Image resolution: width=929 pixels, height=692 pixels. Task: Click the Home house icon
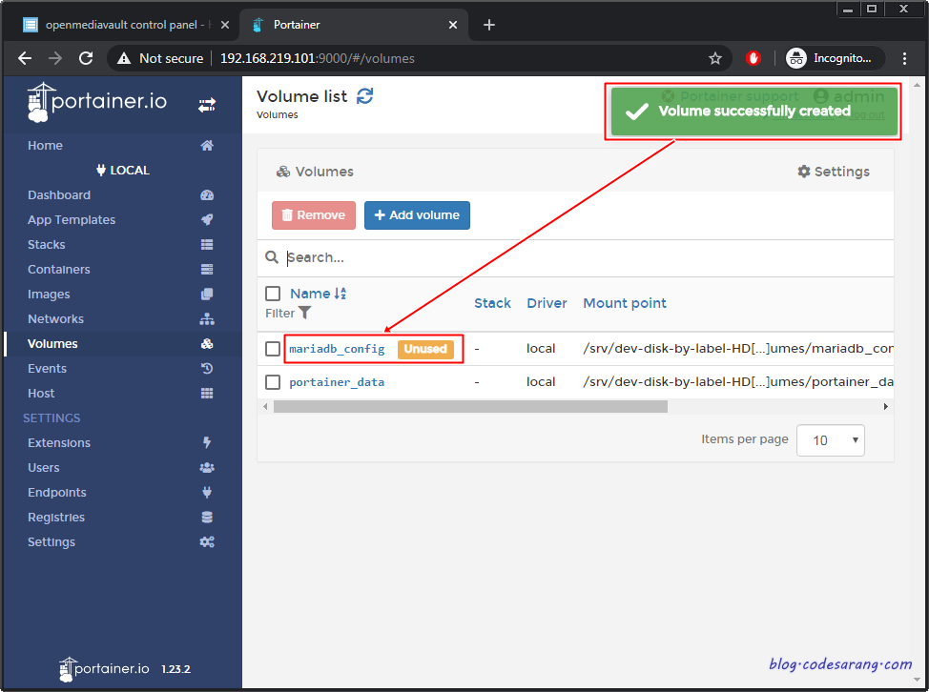click(x=207, y=146)
